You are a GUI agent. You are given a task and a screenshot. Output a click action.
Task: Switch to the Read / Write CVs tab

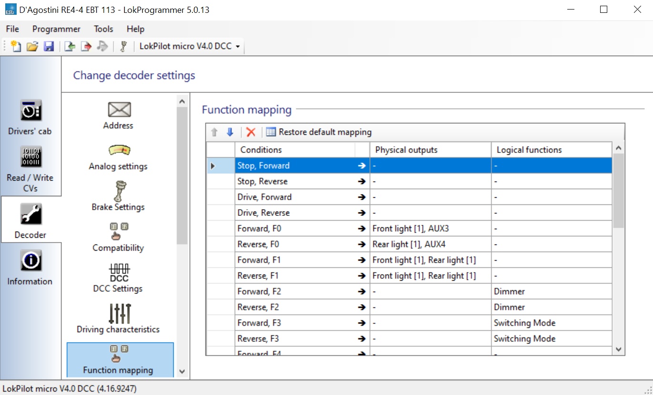30,169
